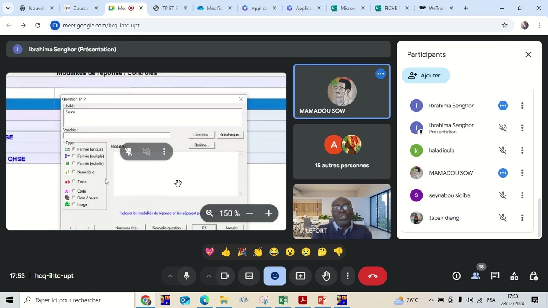Select MAMADOU SOW video tile

(x=342, y=91)
